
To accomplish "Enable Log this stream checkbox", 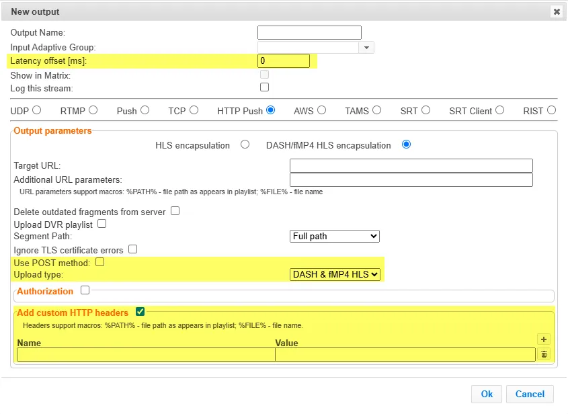I will (264, 87).
